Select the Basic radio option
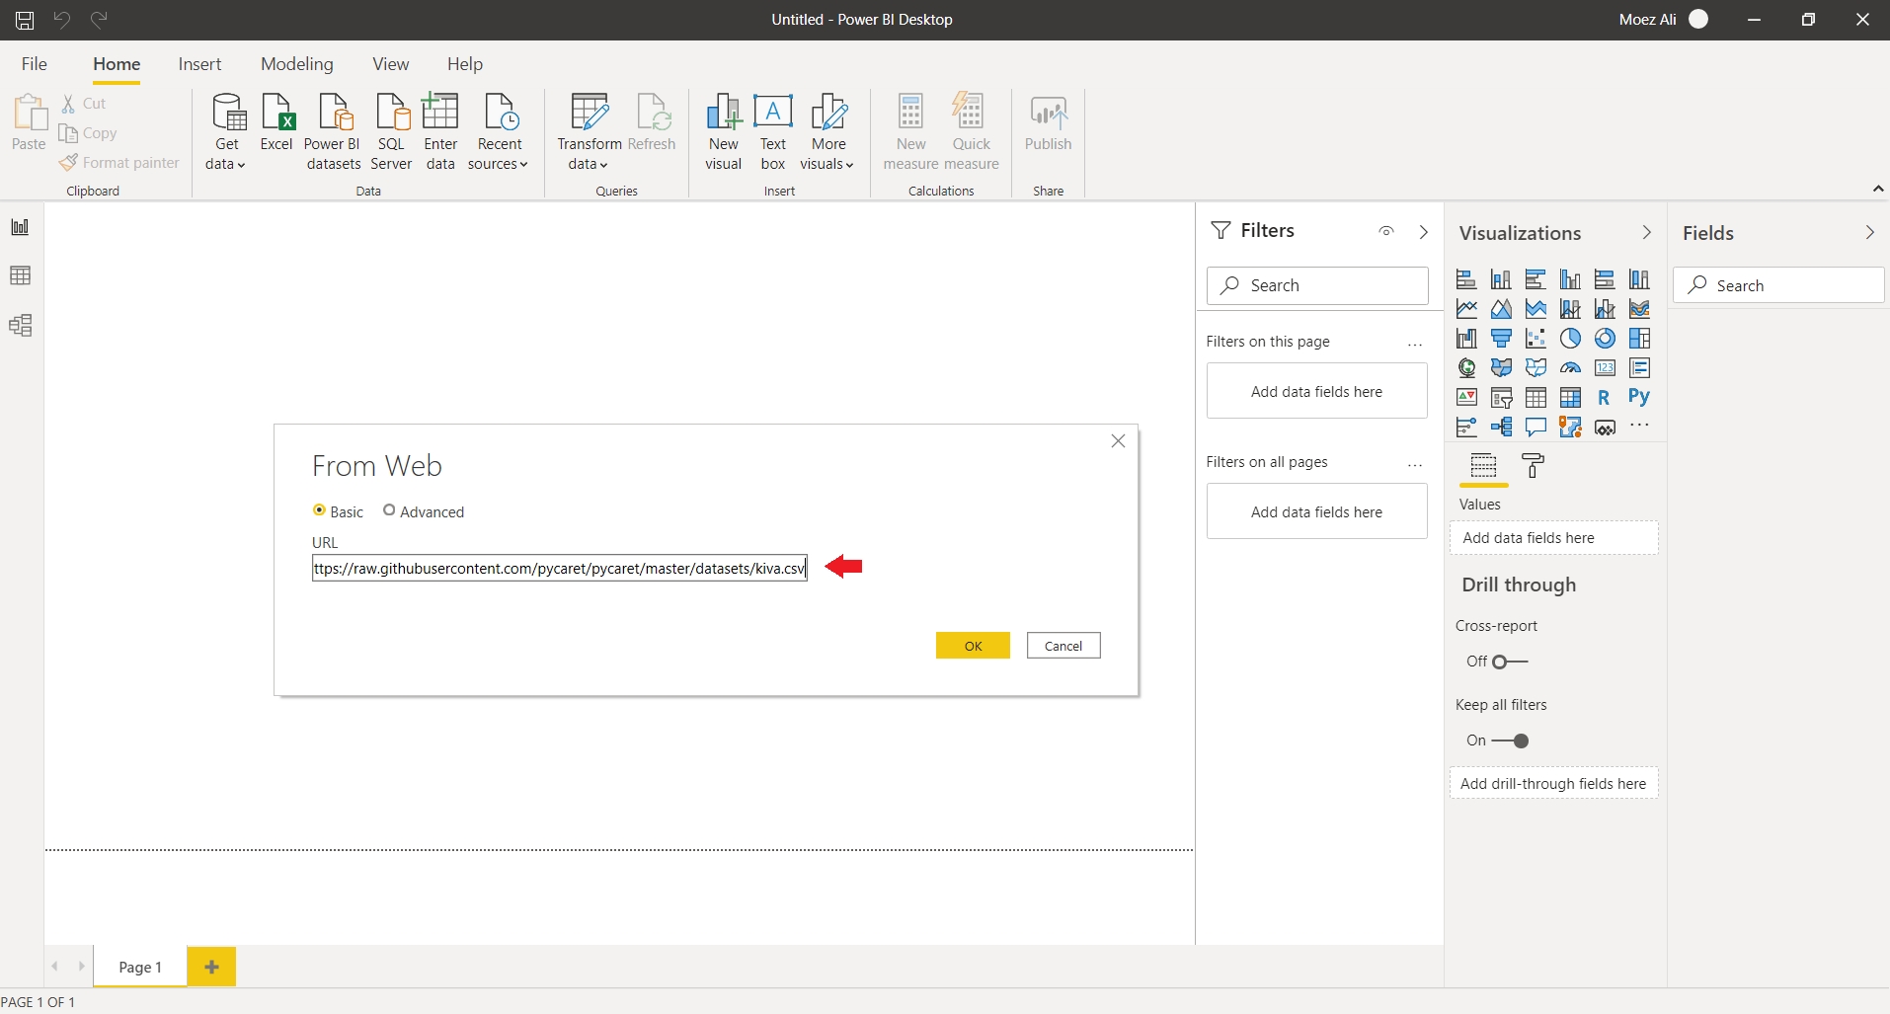Viewport: 1890px width, 1014px height. (319, 510)
